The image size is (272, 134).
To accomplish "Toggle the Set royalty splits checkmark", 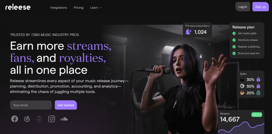I will tap(234, 33).
